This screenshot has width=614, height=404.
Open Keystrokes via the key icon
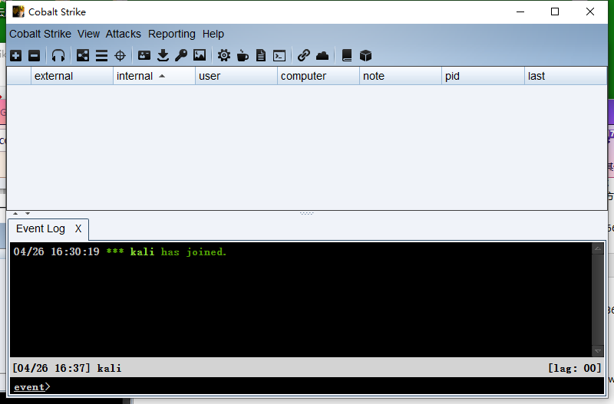(181, 55)
